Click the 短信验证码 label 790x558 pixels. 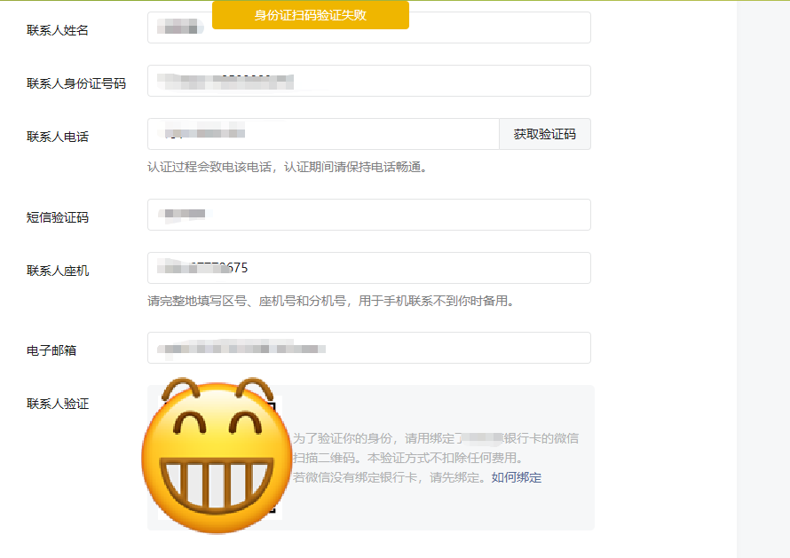(58, 217)
